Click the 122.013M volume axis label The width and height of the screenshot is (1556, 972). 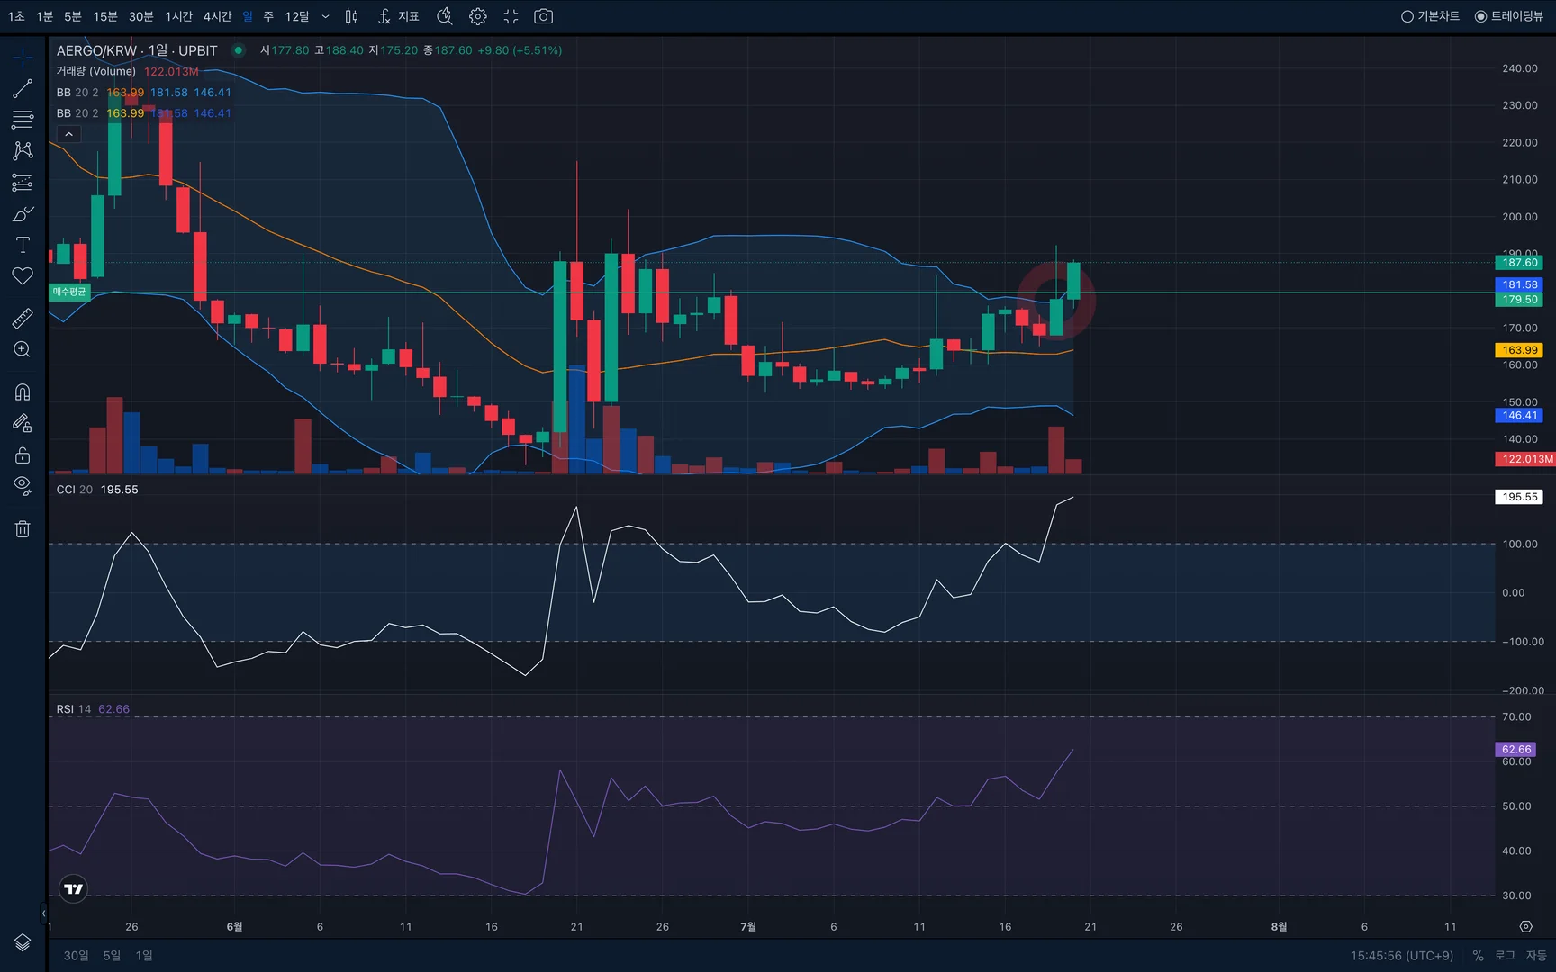[1525, 459]
